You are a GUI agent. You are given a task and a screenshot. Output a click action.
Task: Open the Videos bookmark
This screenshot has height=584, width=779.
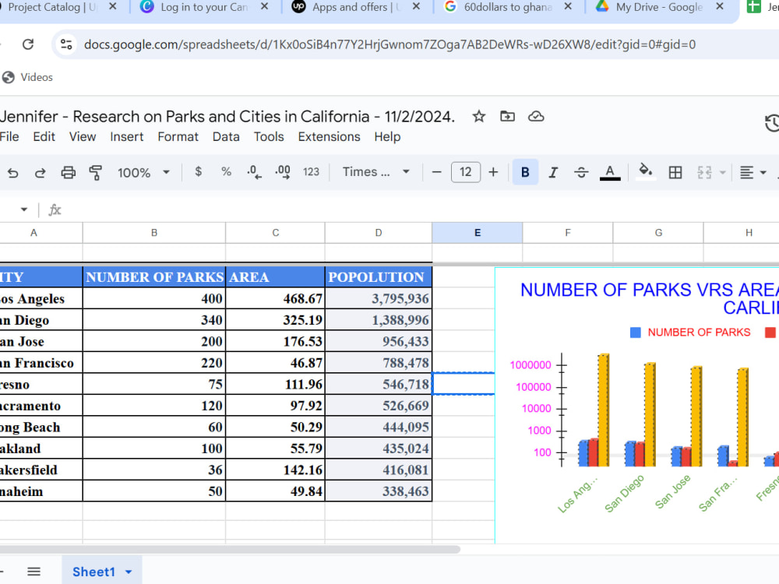pyautogui.click(x=28, y=77)
